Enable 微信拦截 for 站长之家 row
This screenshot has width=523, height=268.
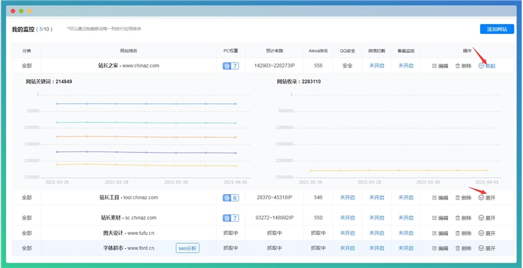point(377,66)
